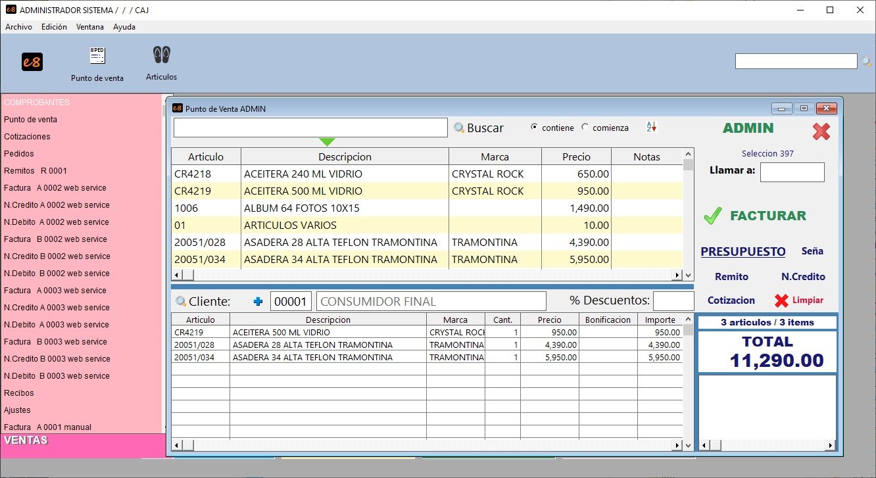
Task: Open Punto de venta toolbar icon
Action: (97, 57)
